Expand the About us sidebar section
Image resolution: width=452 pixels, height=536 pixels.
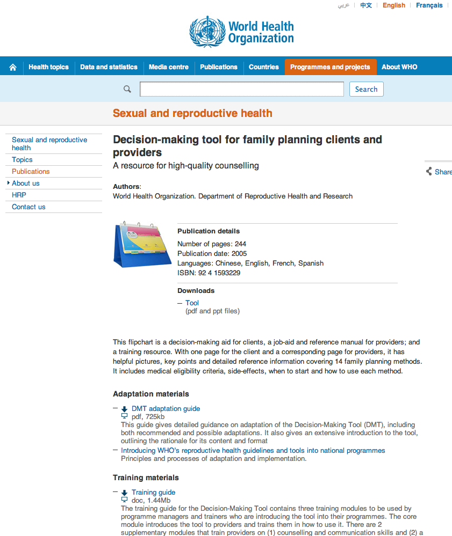click(26, 183)
